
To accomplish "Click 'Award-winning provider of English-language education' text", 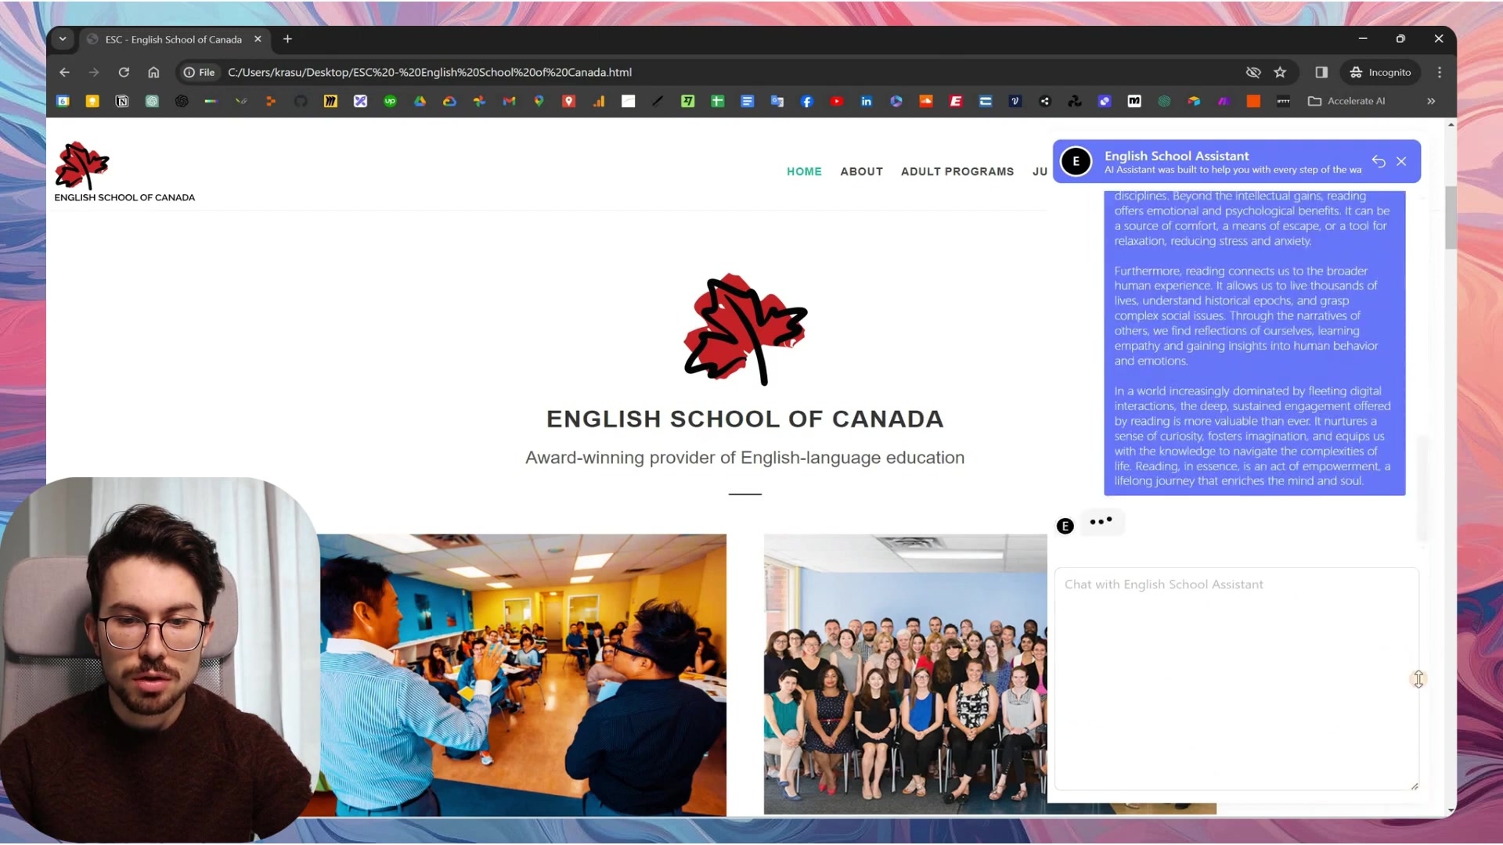I will (x=744, y=458).
